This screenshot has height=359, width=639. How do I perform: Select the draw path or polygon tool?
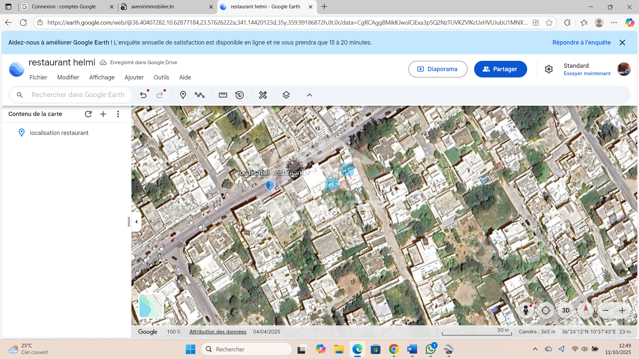[x=200, y=95]
